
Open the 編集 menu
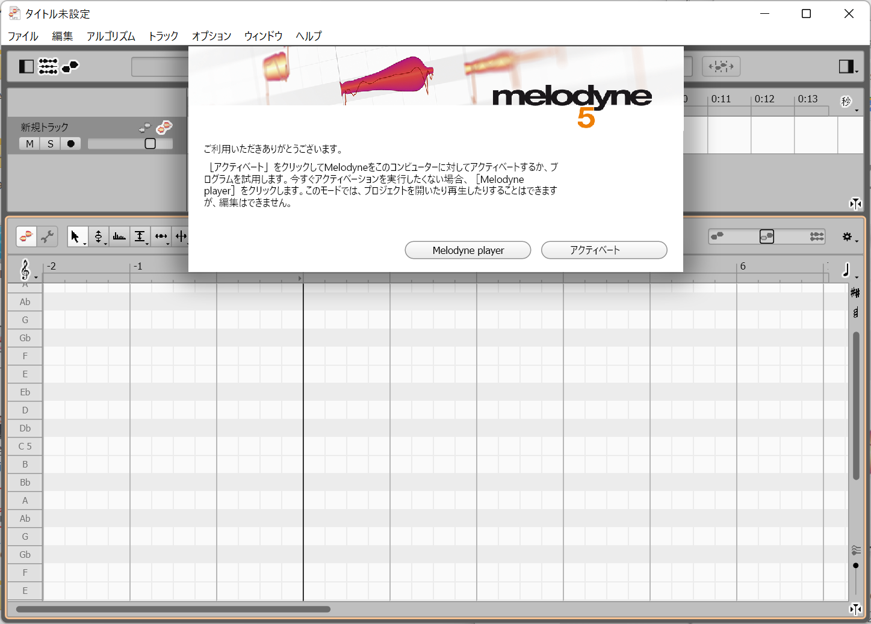tap(62, 36)
